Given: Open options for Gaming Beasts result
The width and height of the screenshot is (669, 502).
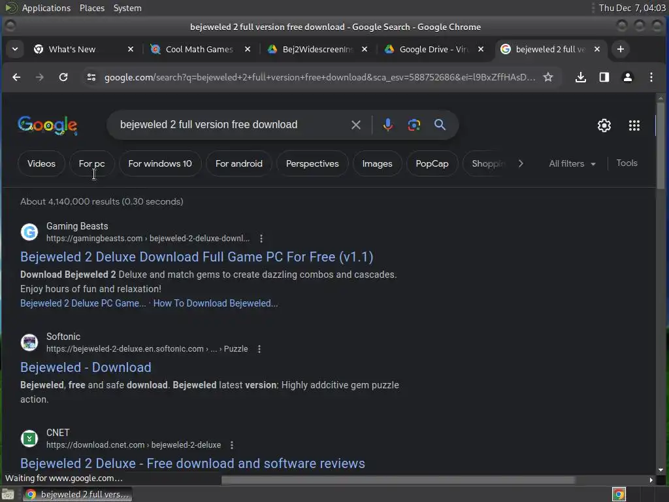Looking at the screenshot, I should pos(261,239).
